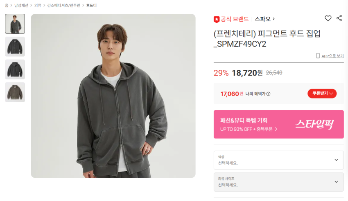
Task: Open the 의류 사이즈 size dropdown
Action: tap(278, 182)
